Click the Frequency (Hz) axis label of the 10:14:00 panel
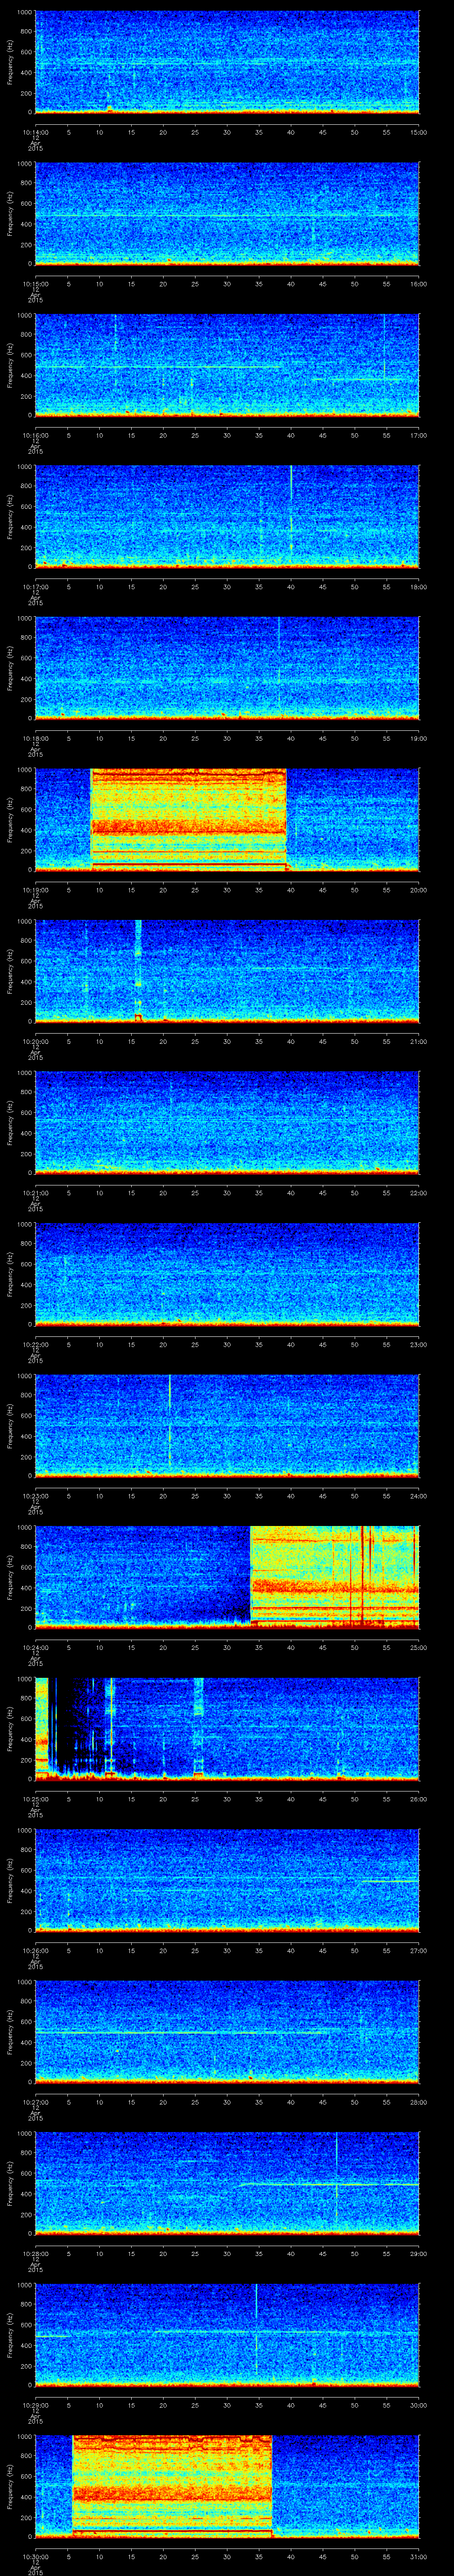This screenshot has height=2576, width=454. pos(10,62)
